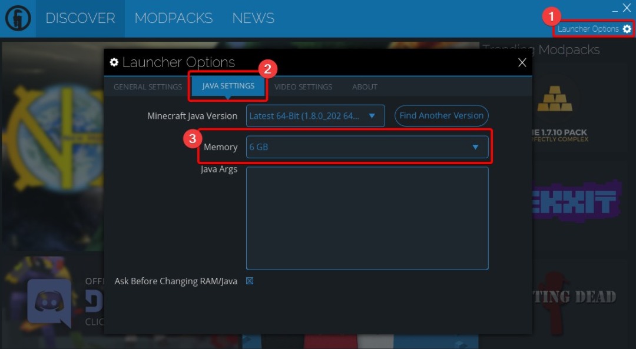Select the Tekkit modpack logo
This screenshot has width=636, height=349.
click(x=577, y=201)
